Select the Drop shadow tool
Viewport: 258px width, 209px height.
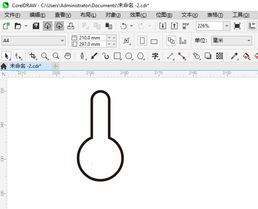coord(208,56)
